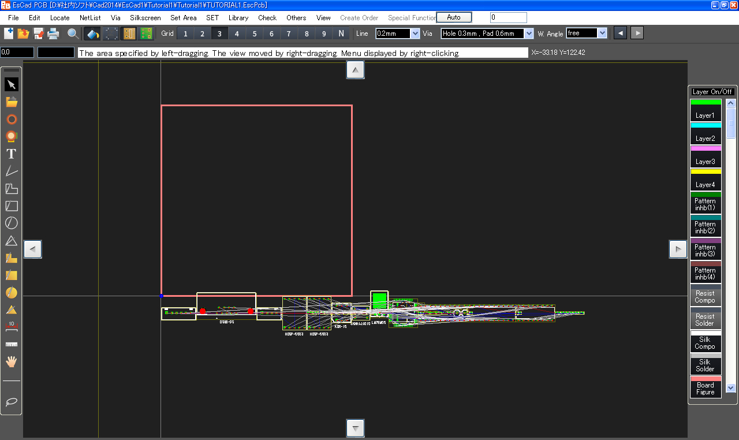Click the coordinate field showing 0,0
The image size is (739, 440).
[x=17, y=52]
